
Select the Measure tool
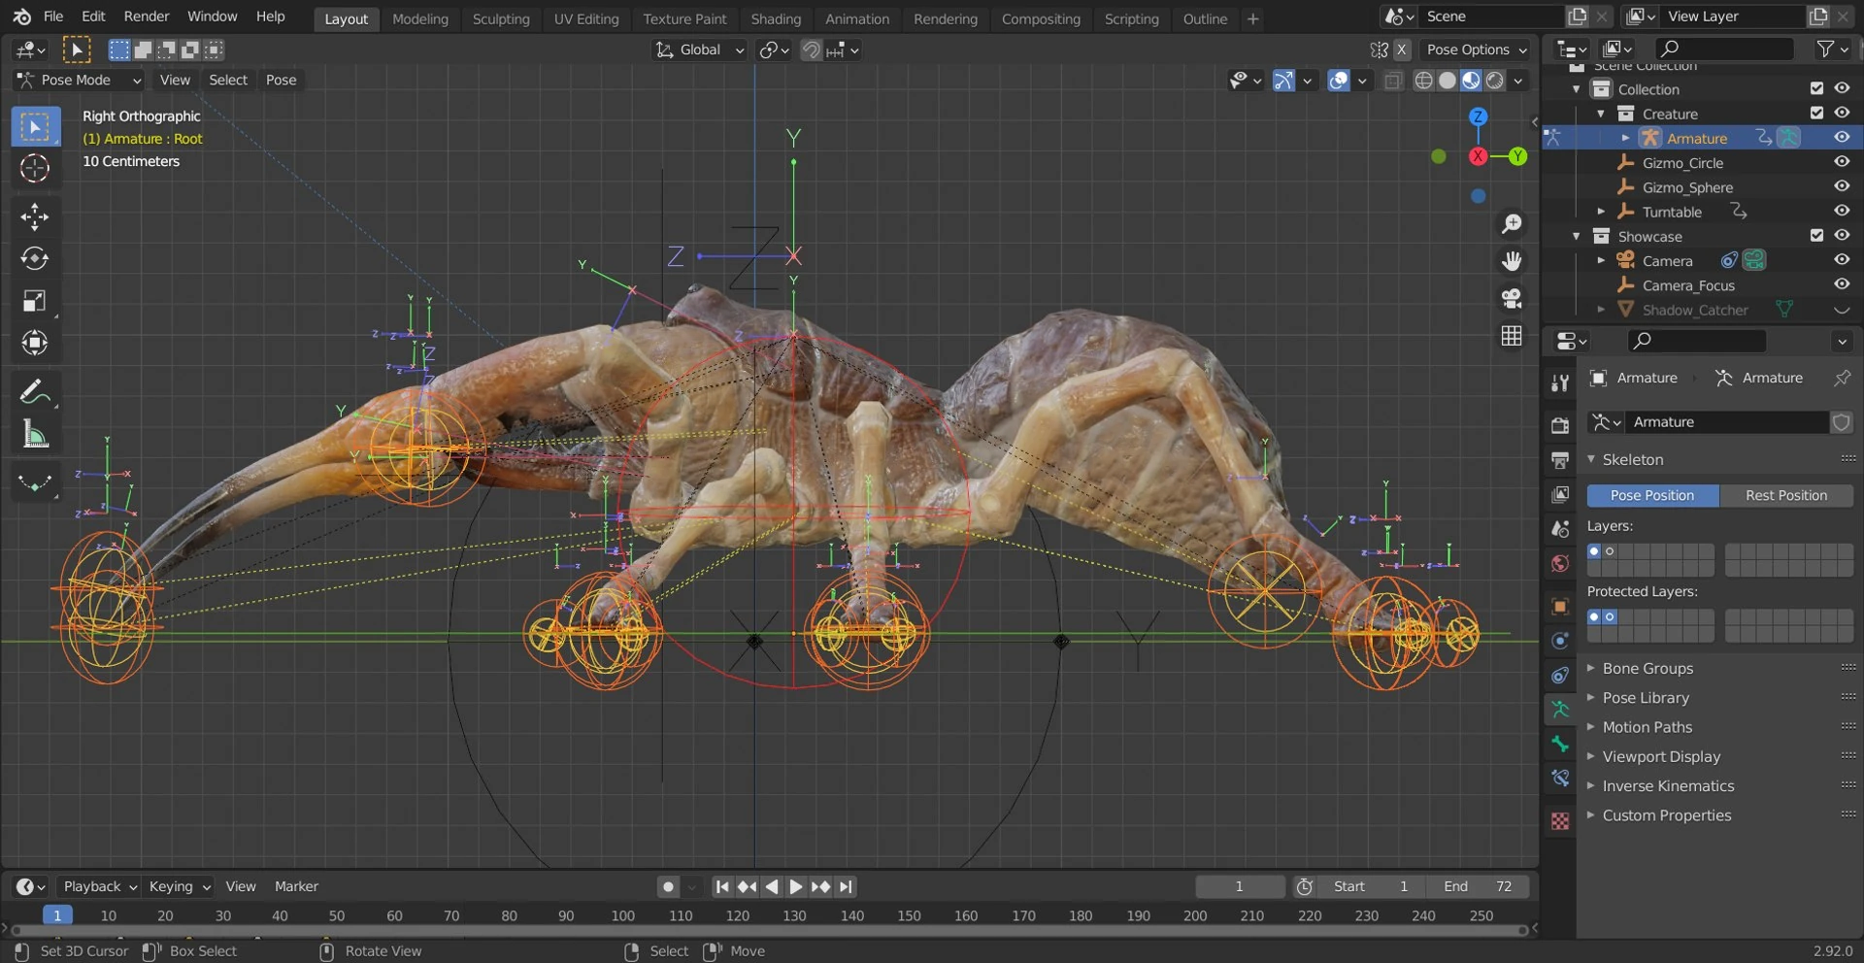tap(35, 434)
